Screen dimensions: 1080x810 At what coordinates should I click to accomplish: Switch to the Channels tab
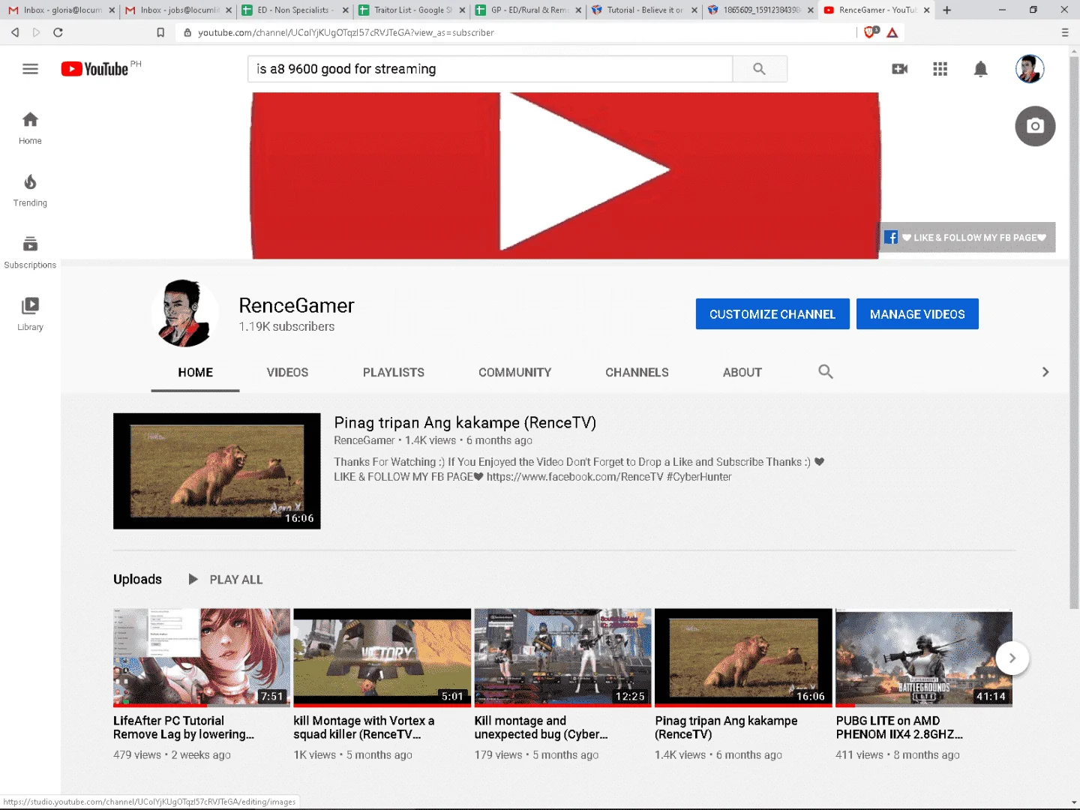point(637,373)
